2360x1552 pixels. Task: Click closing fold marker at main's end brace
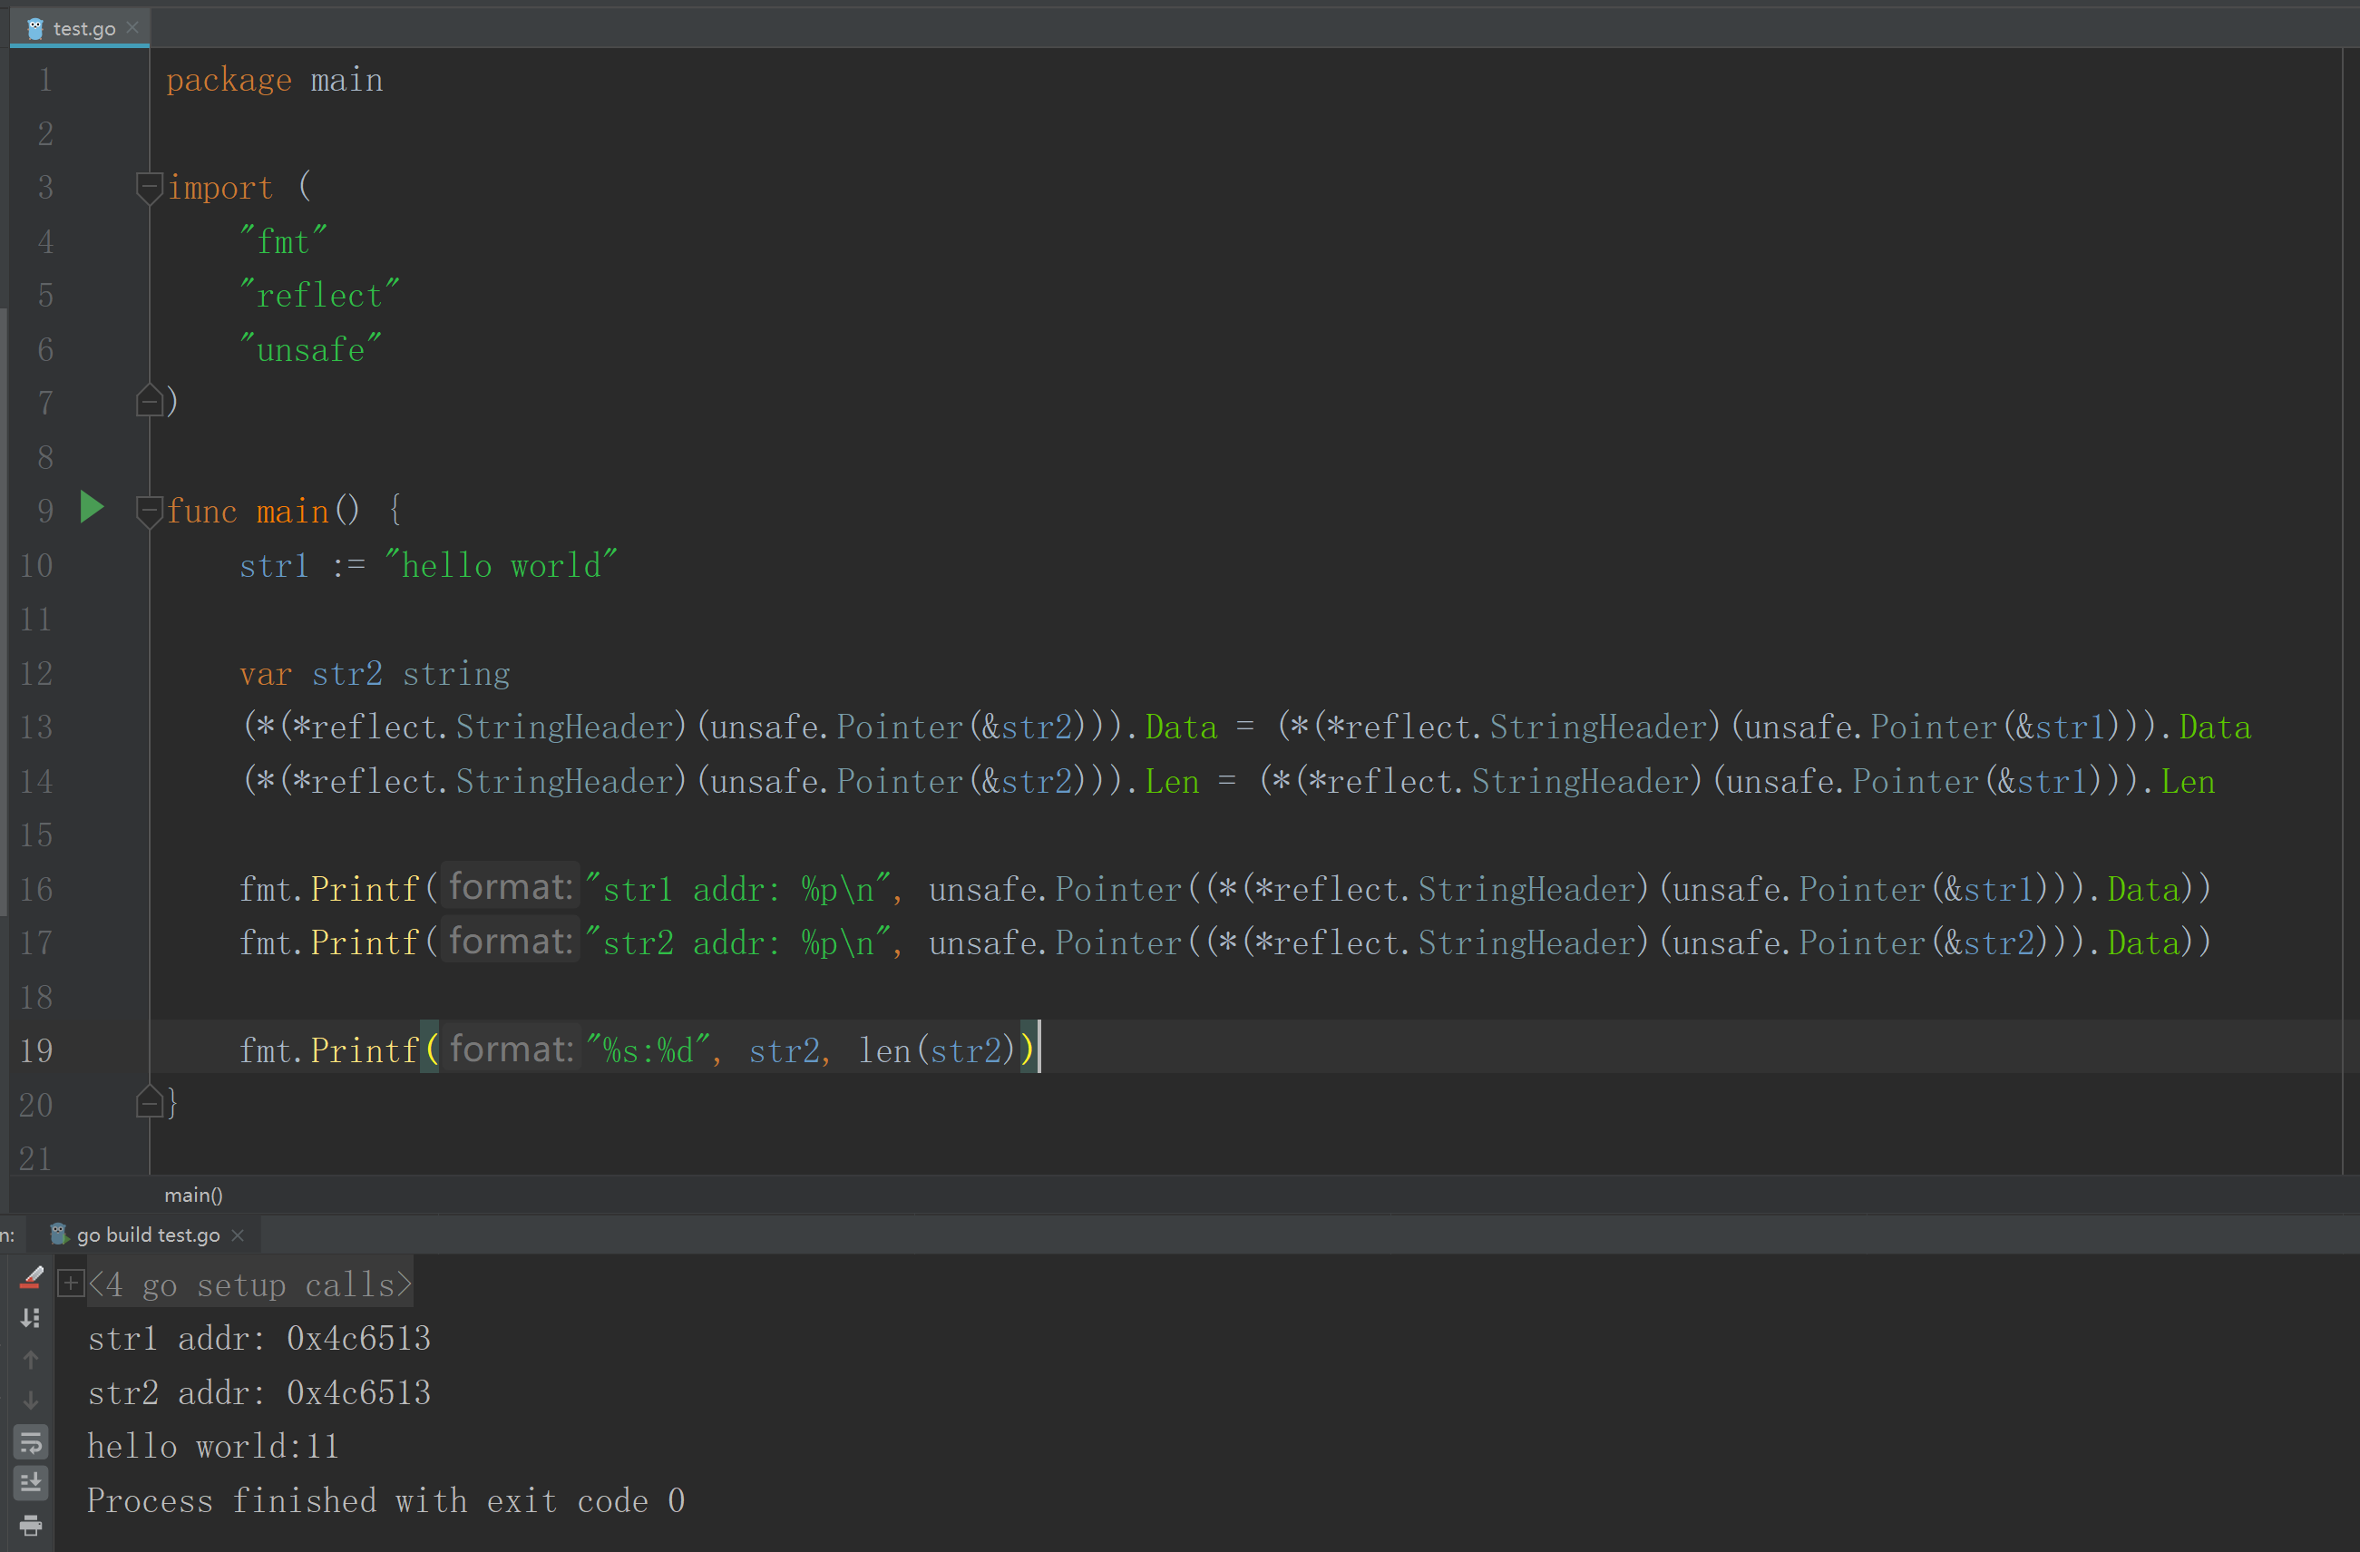(x=149, y=1103)
